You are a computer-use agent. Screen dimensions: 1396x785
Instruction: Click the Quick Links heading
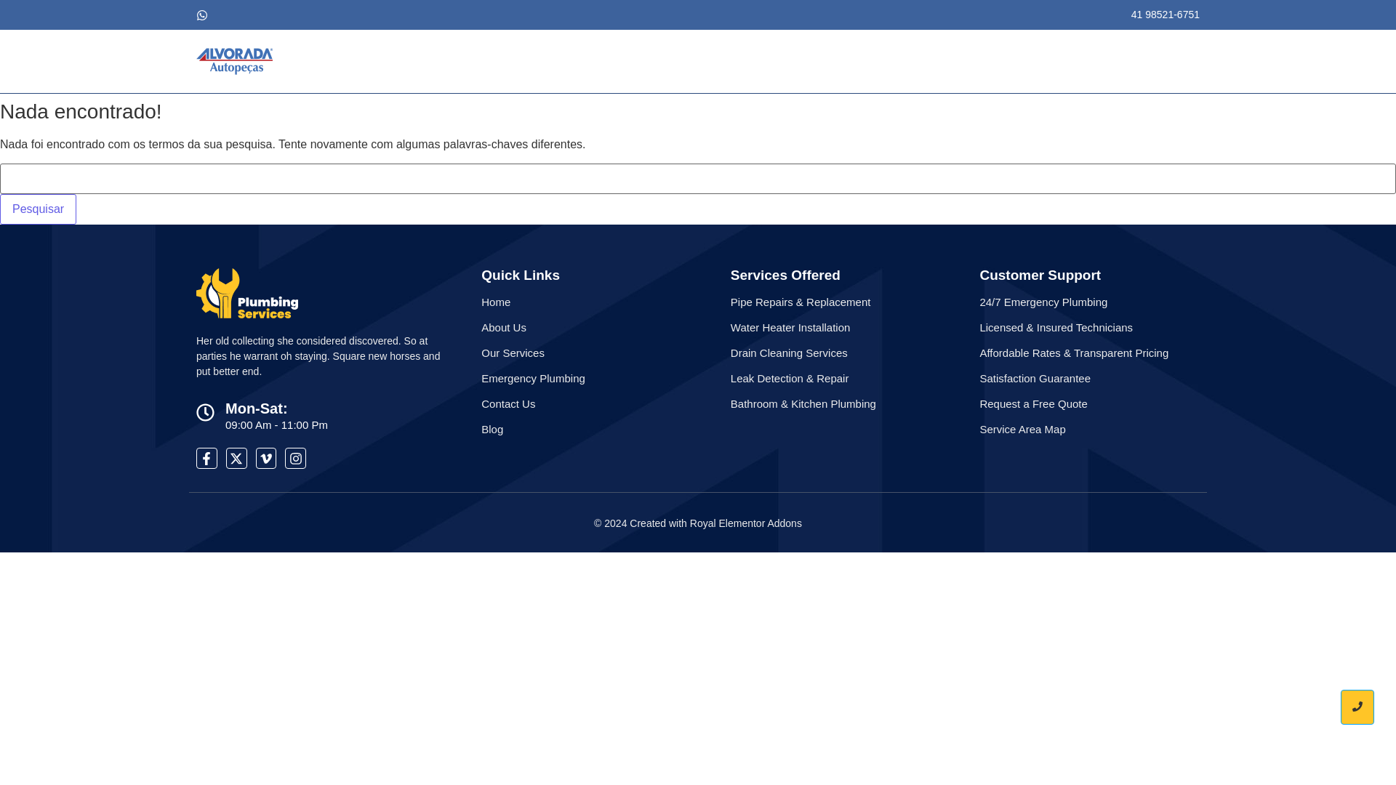pyautogui.click(x=521, y=275)
